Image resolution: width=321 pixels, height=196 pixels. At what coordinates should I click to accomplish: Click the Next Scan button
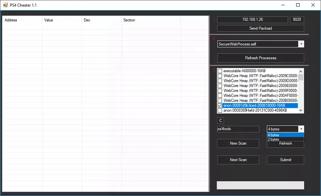(x=238, y=160)
